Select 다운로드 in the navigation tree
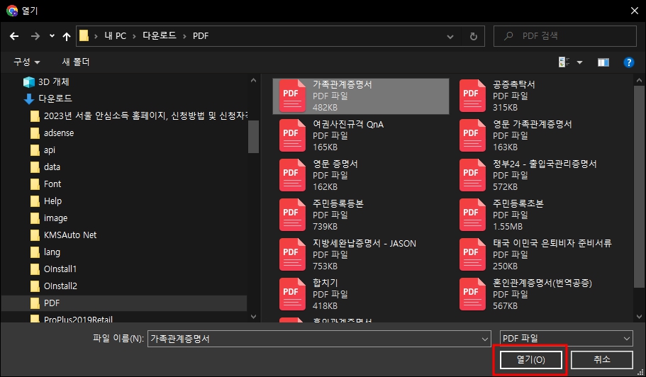 tap(55, 99)
